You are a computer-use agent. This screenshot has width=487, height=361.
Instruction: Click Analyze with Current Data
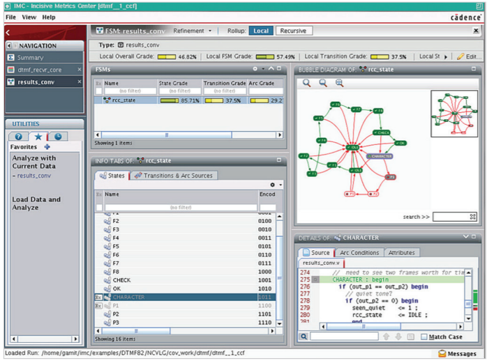pos(34,162)
